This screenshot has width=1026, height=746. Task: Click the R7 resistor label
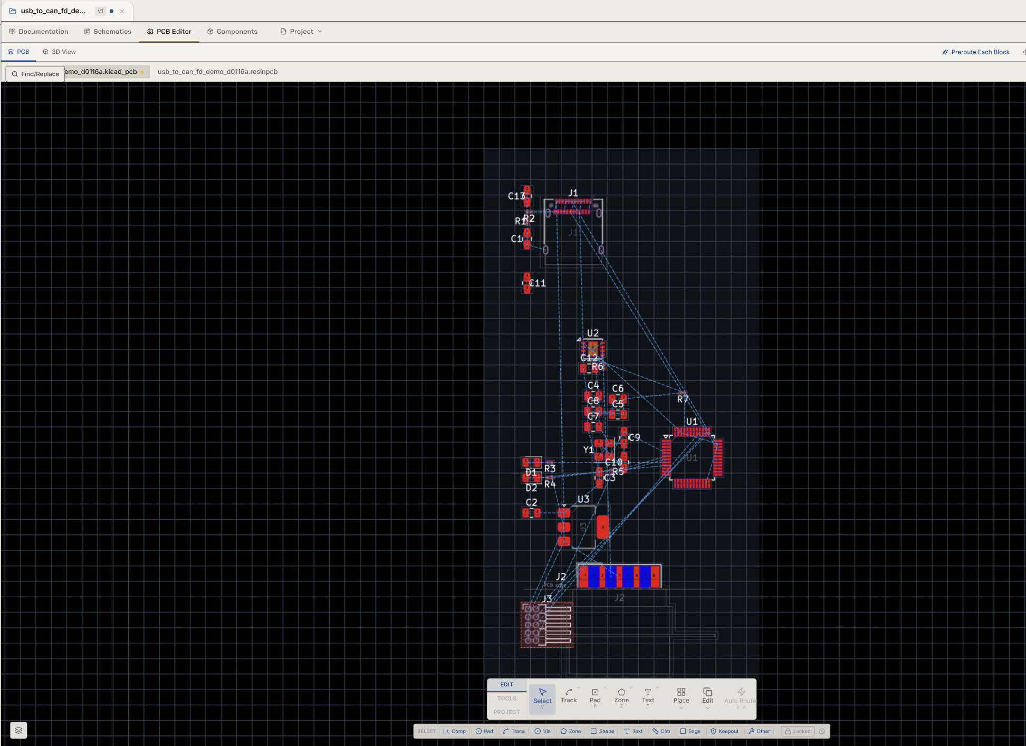[683, 399]
